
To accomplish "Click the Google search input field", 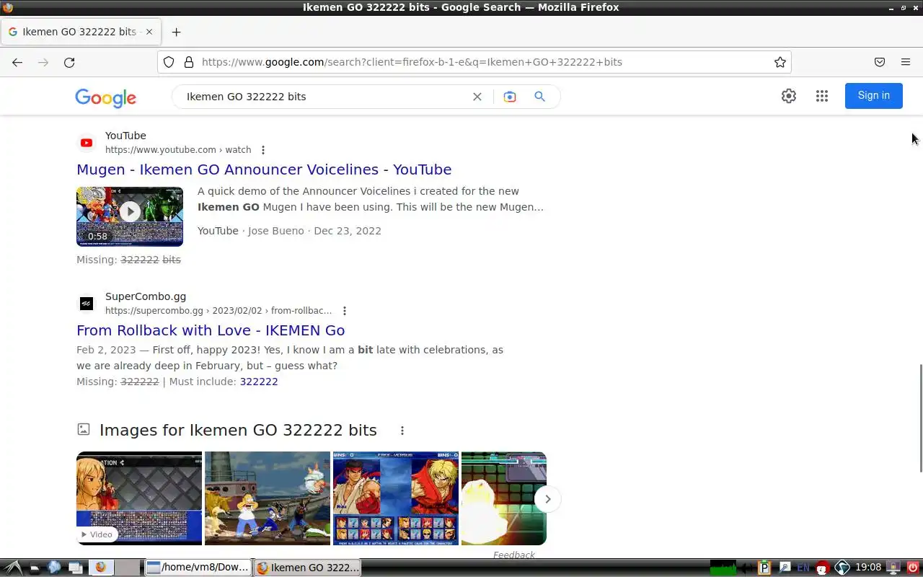I will tap(324, 97).
